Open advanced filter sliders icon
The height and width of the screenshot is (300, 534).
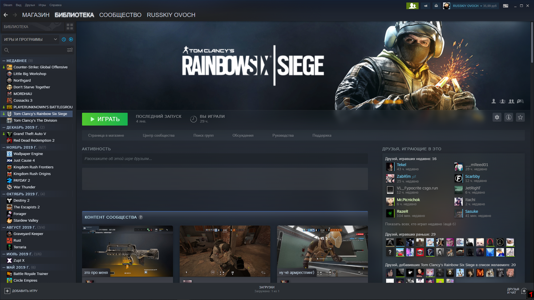pos(70,50)
